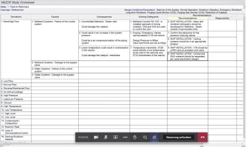Click cause 'Water Systems - Damage to the bypass valve'
Viewport: 246px width, 147px height.
55,76
